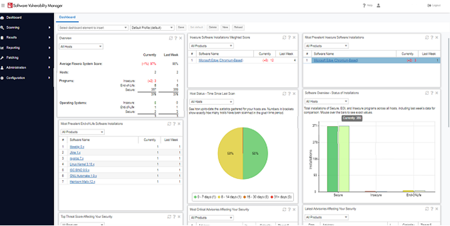This screenshot has width=450, height=226.
Task: Open the Linux Kernel 3.10.x link
Action: [82, 164]
